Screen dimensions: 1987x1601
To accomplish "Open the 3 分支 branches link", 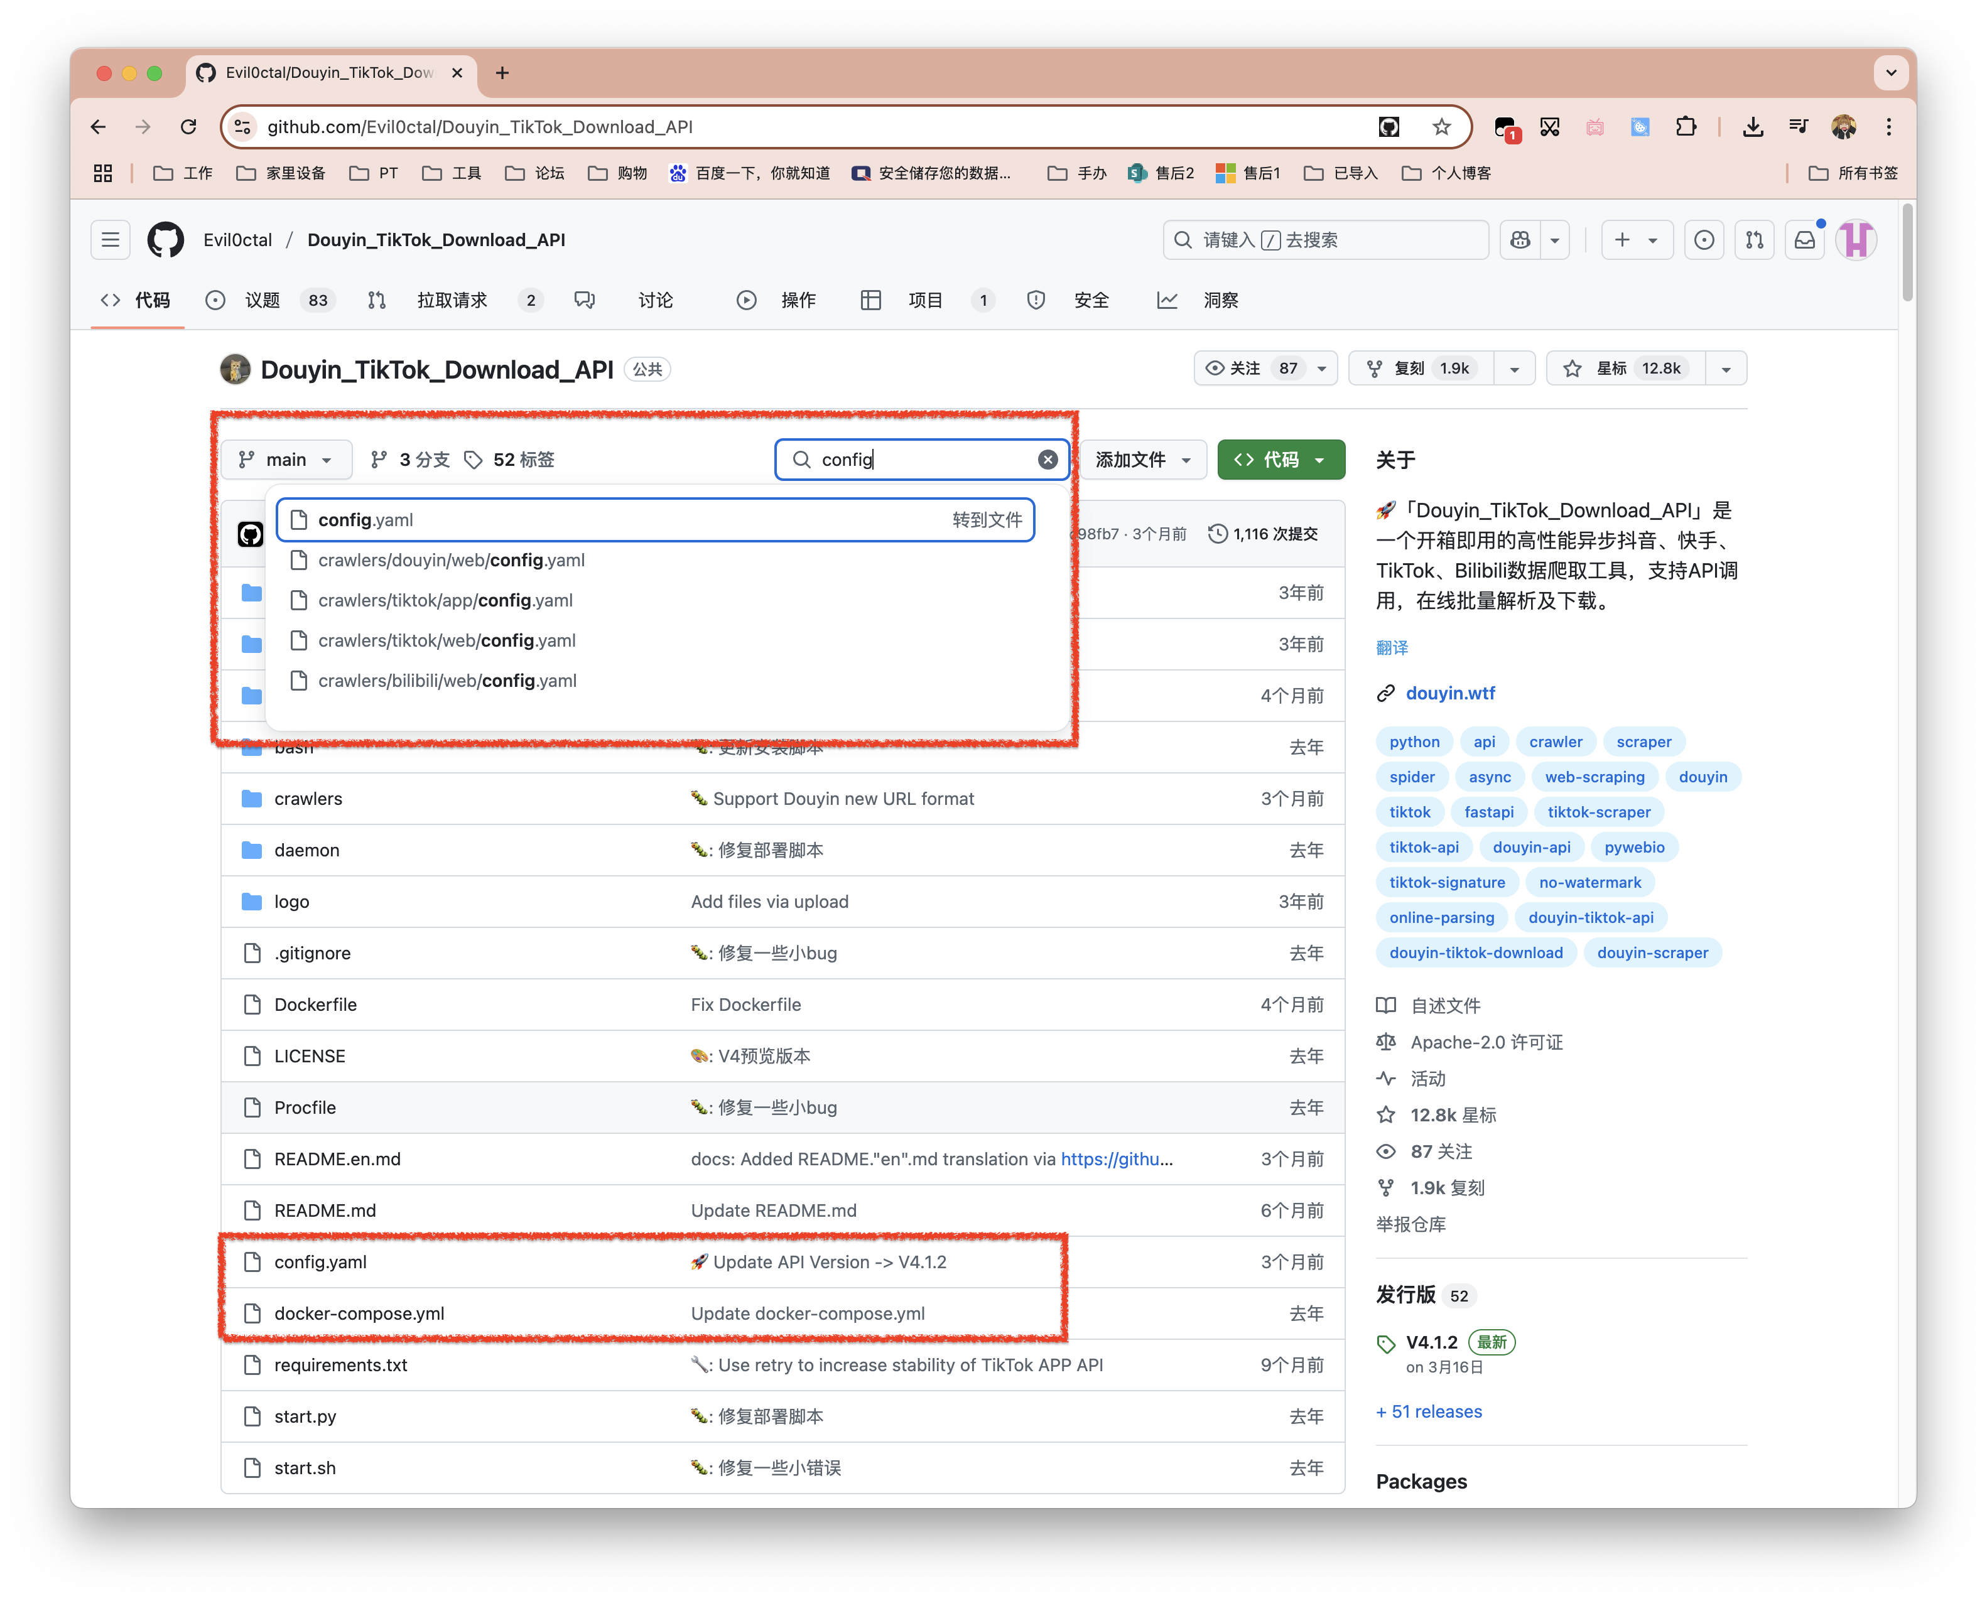I will pyautogui.click(x=411, y=460).
